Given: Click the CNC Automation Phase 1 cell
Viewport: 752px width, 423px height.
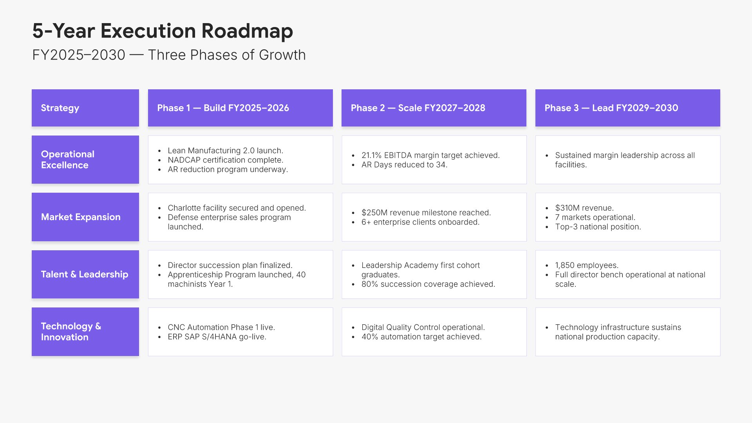Looking at the screenshot, I should (240, 332).
